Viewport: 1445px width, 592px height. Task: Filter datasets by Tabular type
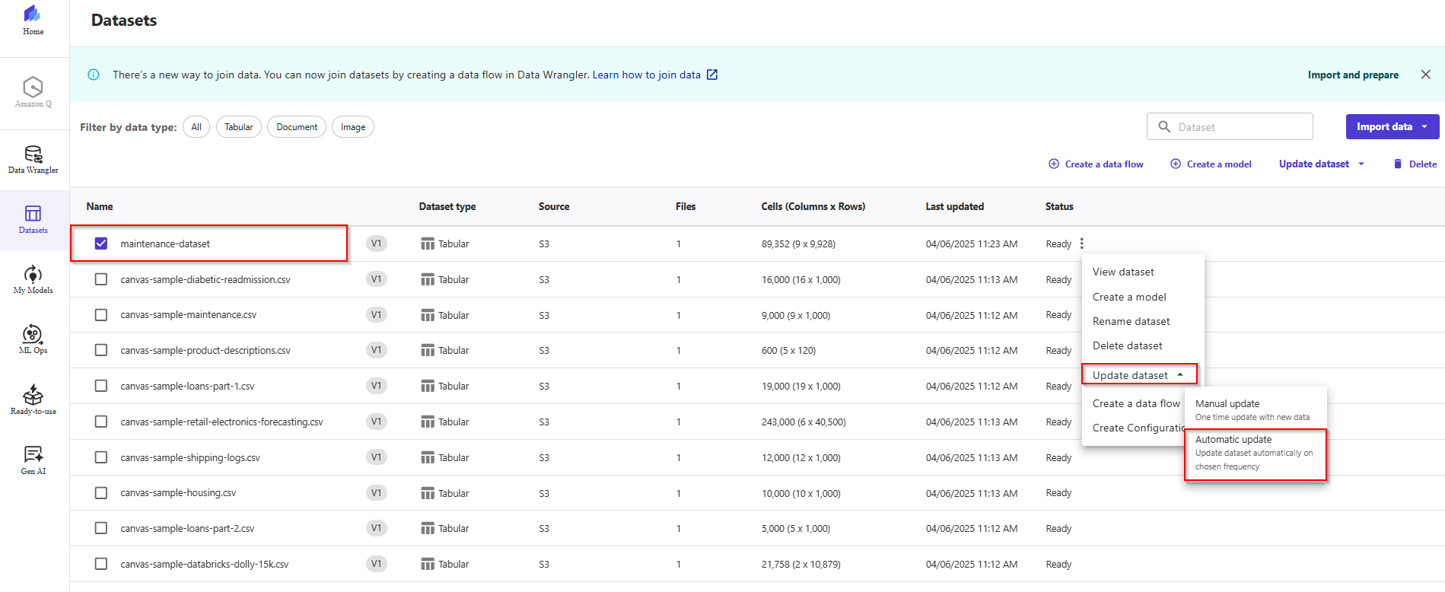click(x=239, y=127)
